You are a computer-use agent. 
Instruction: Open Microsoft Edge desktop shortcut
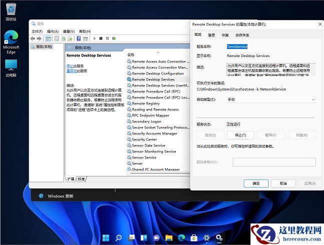tap(11, 42)
